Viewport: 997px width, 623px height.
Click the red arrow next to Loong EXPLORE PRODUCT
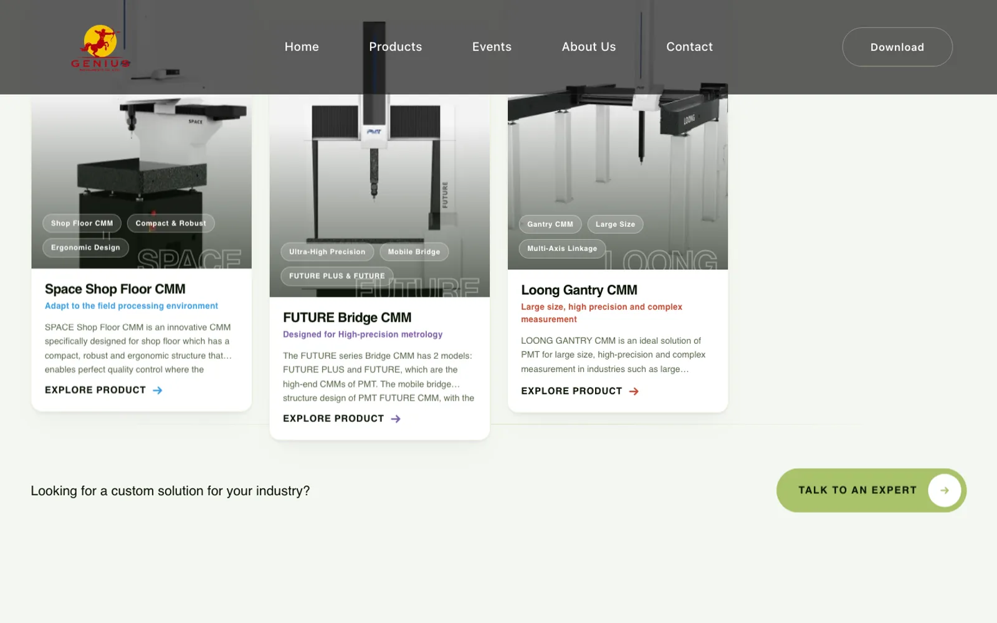pyautogui.click(x=634, y=391)
